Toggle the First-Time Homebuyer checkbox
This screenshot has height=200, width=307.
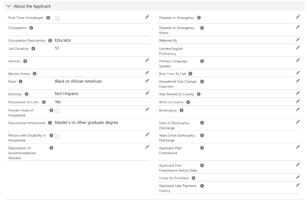pos(58,18)
